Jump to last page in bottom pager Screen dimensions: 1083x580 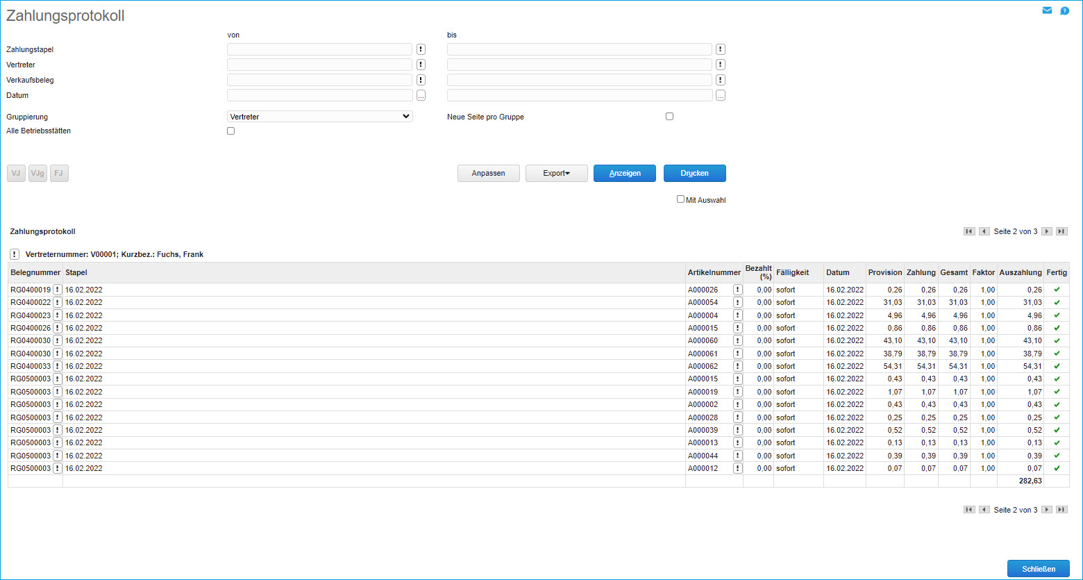[x=1061, y=510]
